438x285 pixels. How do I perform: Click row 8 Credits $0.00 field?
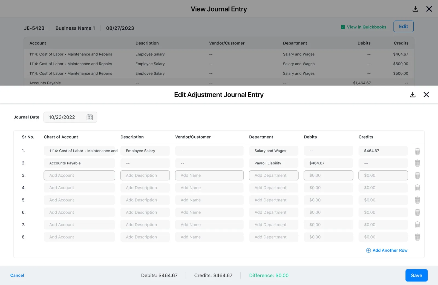383,237
